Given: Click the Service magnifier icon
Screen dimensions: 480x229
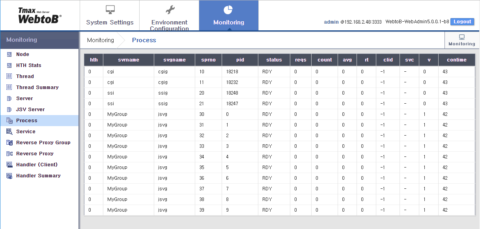Looking at the screenshot, I should [9, 132].
